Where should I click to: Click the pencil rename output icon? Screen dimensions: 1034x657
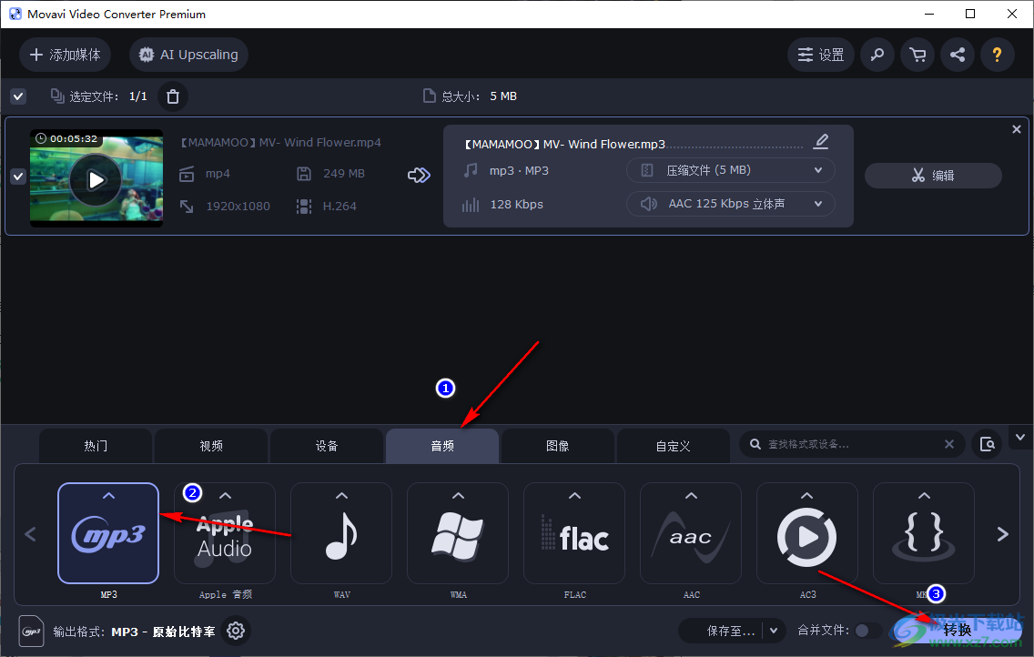(821, 142)
